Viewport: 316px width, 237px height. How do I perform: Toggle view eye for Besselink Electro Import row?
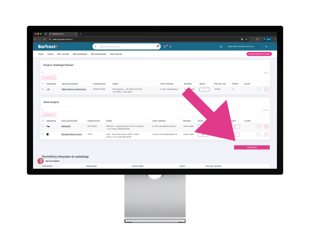coord(259,135)
